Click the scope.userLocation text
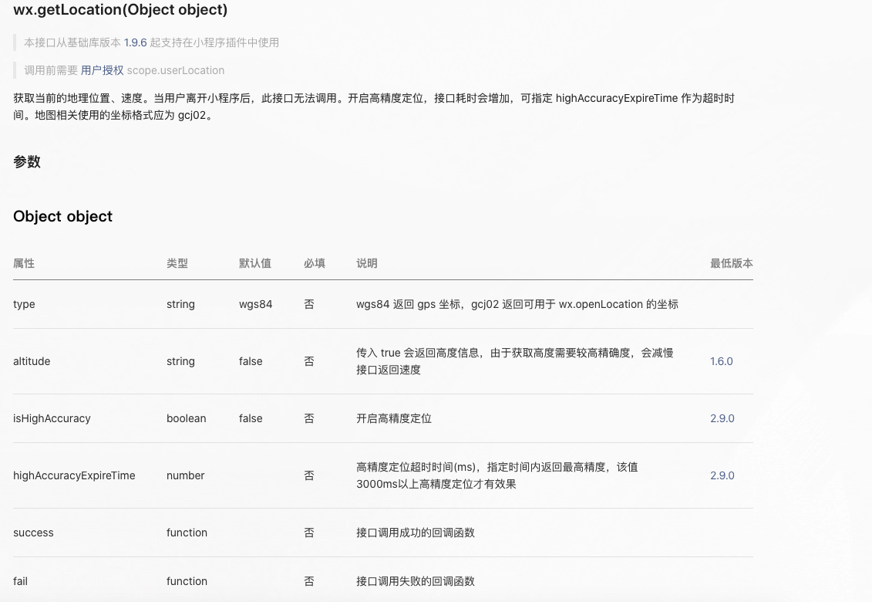872x602 pixels. click(175, 70)
